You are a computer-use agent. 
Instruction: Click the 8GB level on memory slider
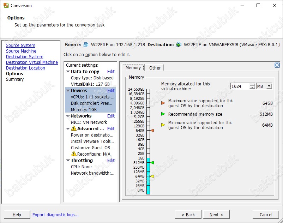pyautogui.click(x=148, y=144)
